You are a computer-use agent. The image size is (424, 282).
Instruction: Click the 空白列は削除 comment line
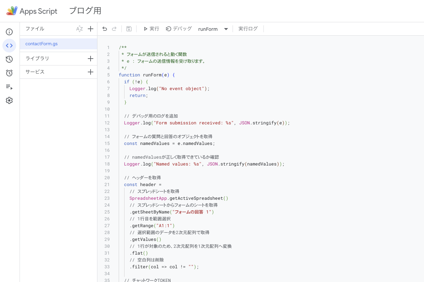tap(147, 260)
